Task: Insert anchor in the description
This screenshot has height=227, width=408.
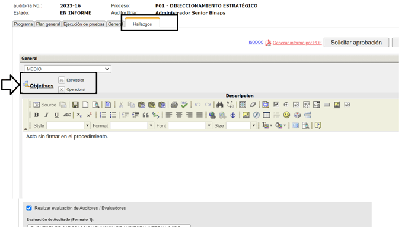Action: 233,115
